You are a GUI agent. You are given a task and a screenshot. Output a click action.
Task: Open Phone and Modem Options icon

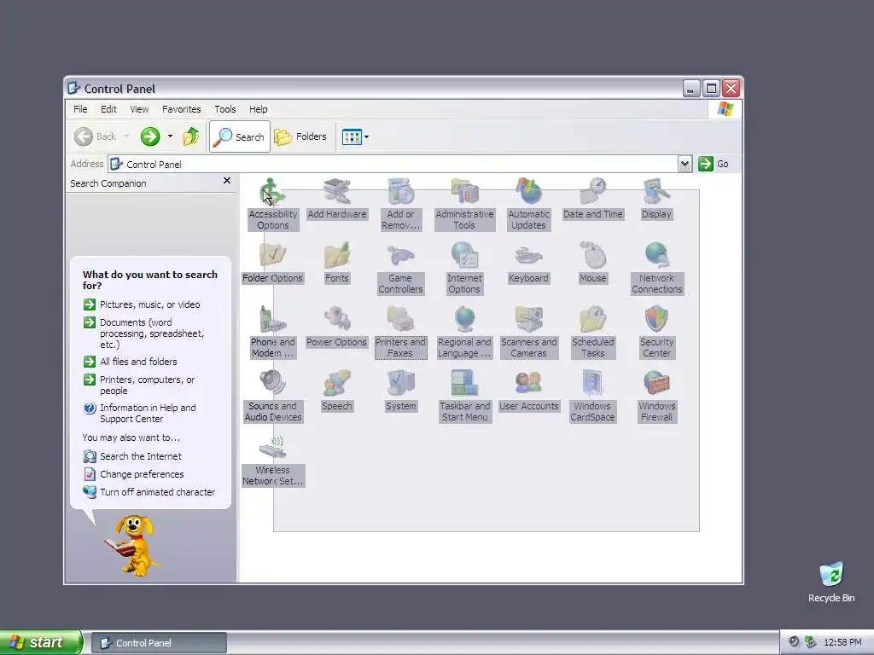(272, 332)
